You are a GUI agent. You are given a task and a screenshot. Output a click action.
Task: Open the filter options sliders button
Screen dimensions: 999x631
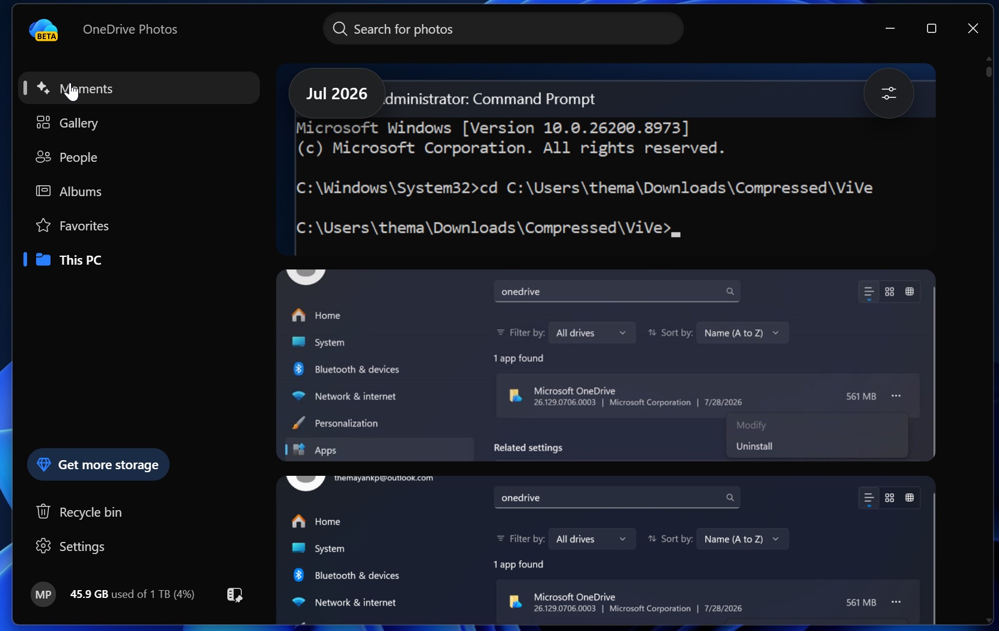click(889, 93)
